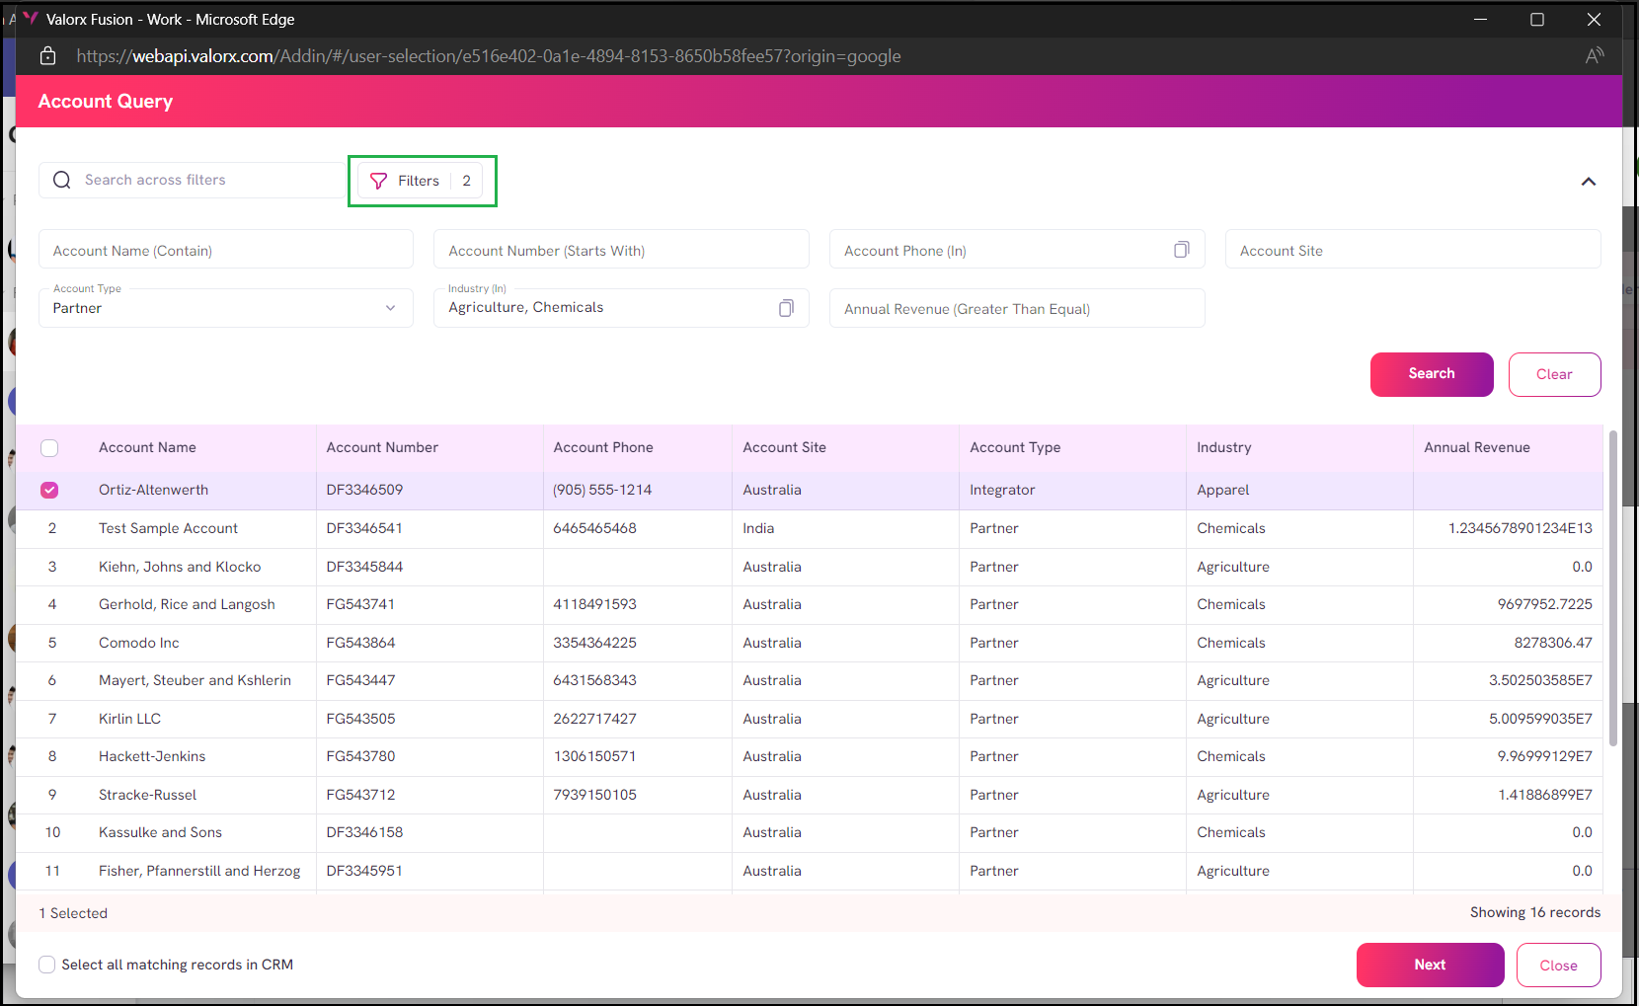1639x1006 pixels.
Task: Click the results table vertical scrollbar
Action: pyautogui.click(x=1612, y=592)
